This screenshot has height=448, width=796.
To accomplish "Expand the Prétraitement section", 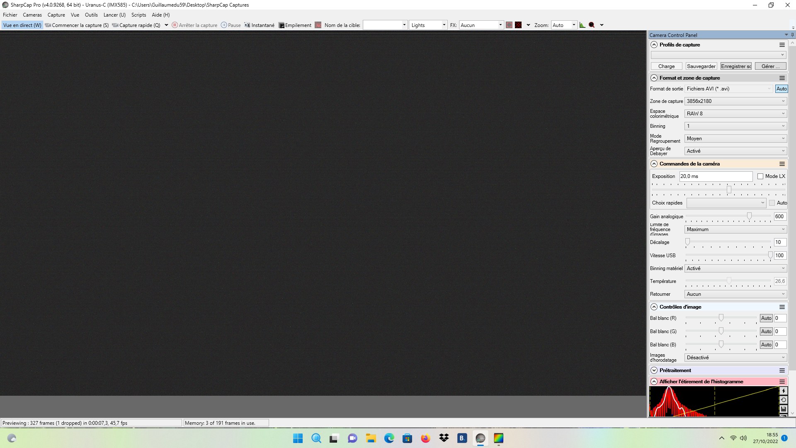I will tap(654, 370).
